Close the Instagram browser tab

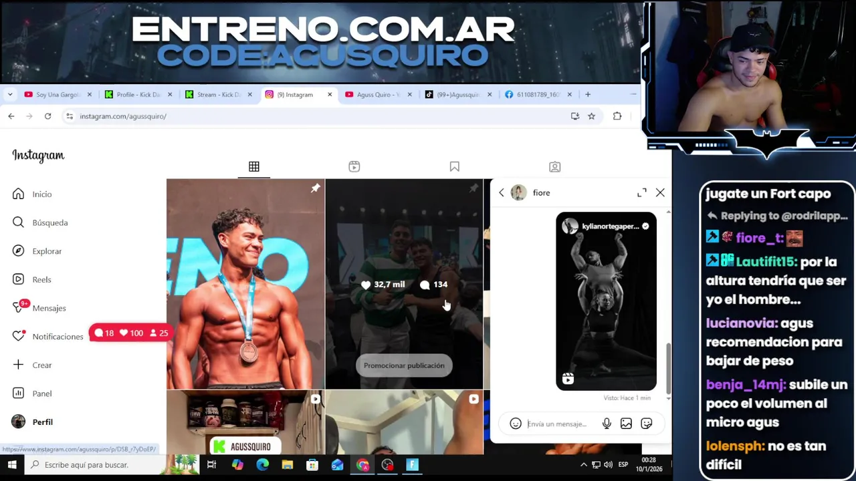tap(330, 94)
